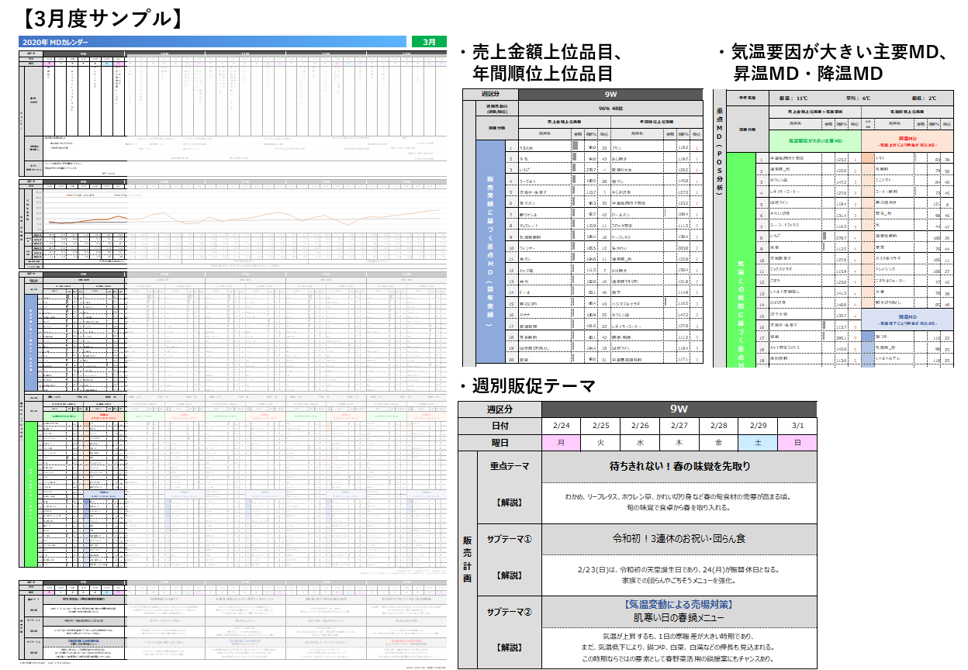Click the 金 weekday cell

point(718,443)
